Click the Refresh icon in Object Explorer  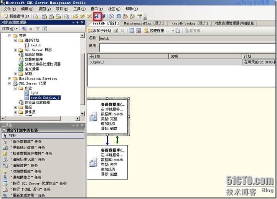45,29
